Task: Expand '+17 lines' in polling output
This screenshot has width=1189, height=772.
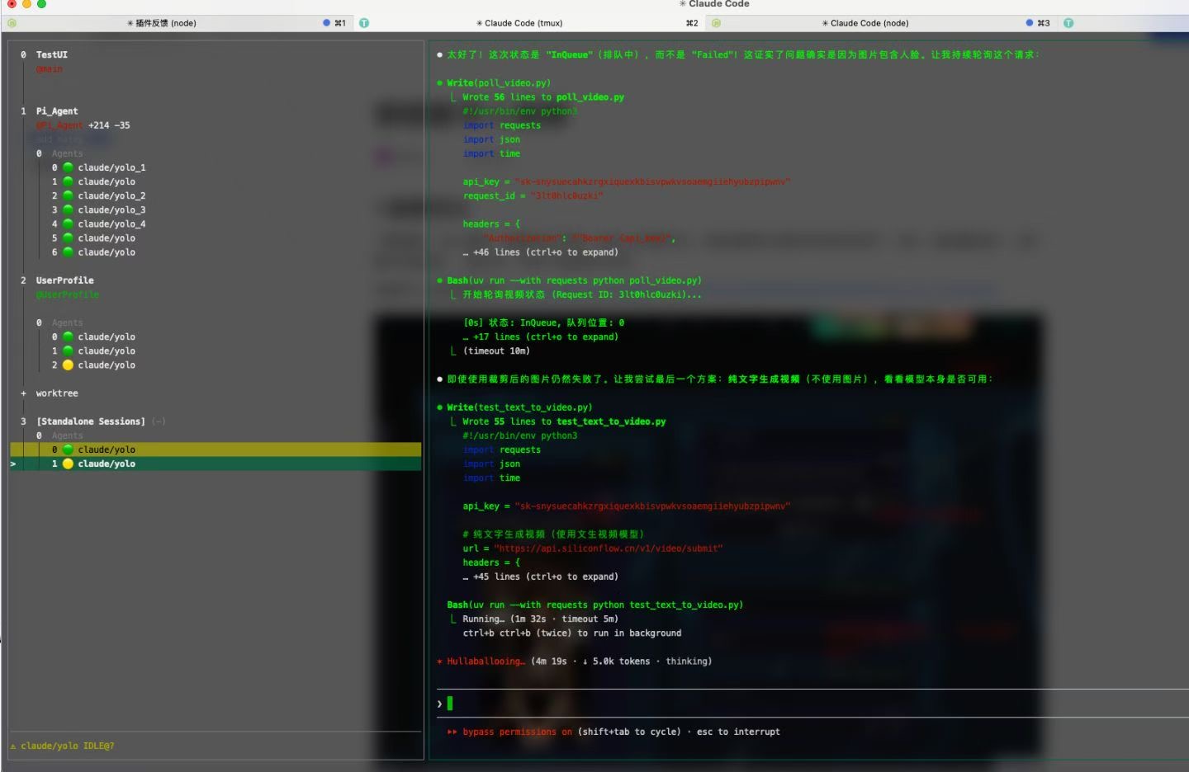Action: [x=545, y=337]
